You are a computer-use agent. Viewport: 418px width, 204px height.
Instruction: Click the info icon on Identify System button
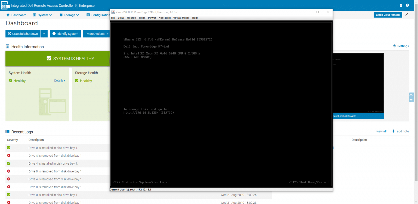(x=54, y=34)
